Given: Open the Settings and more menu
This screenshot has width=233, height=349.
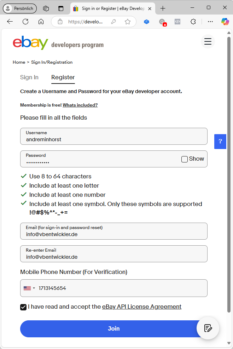Looking at the screenshot, I should pyautogui.click(x=210, y=22).
